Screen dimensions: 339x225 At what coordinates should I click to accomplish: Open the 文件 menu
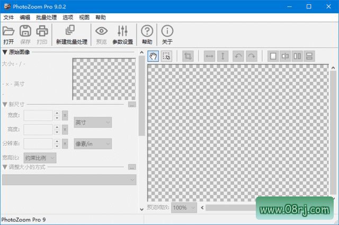(x=8, y=17)
